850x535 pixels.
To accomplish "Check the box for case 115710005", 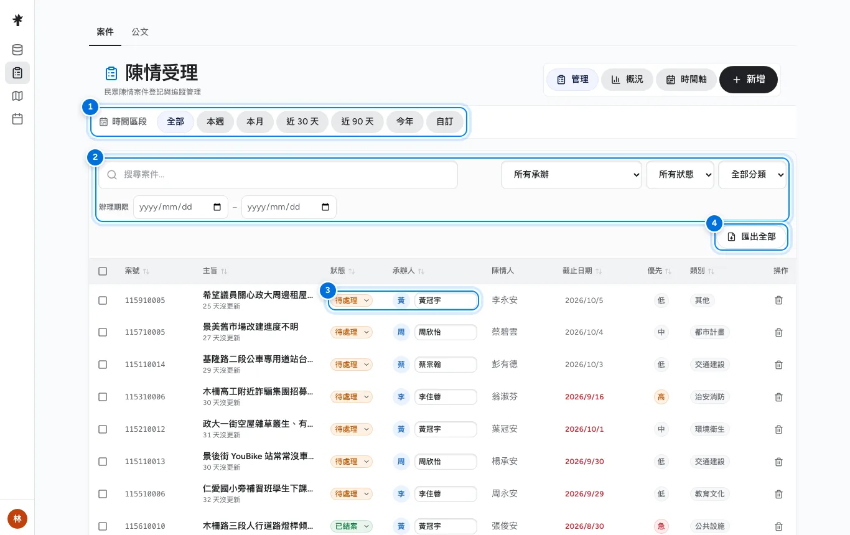I will (x=103, y=332).
